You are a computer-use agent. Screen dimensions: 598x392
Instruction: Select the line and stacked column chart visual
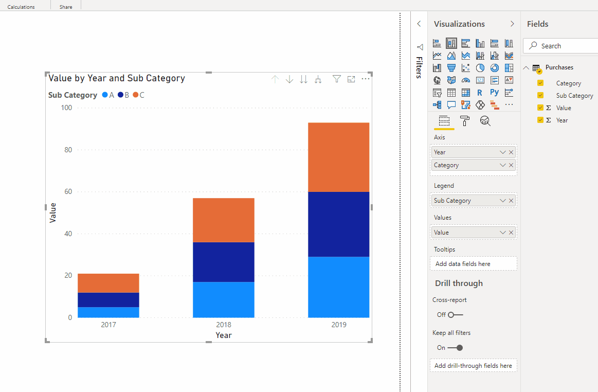pyautogui.click(x=480, y=56)
